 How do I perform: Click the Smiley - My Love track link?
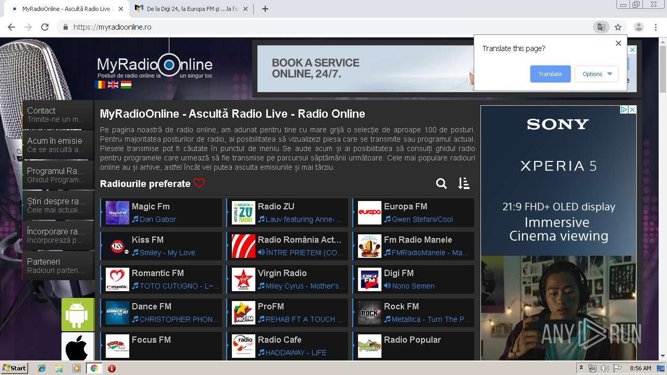click(167, 253)
